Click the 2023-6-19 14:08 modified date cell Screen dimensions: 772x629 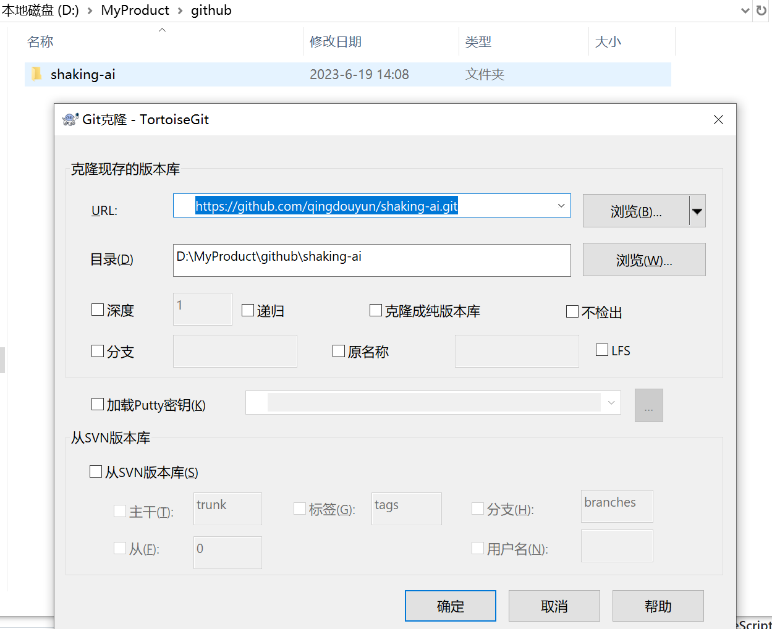(359, 74)
